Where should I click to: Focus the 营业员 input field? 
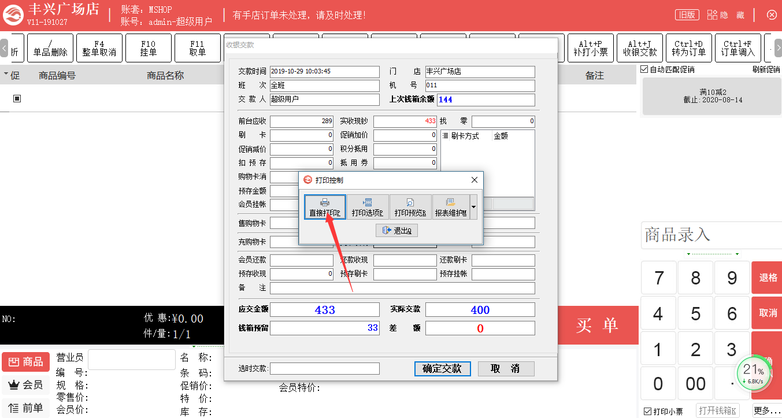coord(132,359)
